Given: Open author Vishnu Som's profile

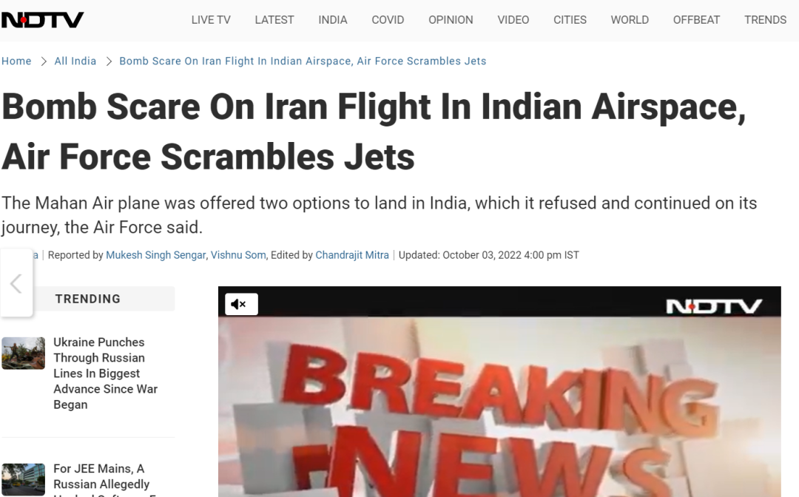Looking at the screenshot, I should coord(238,255).
